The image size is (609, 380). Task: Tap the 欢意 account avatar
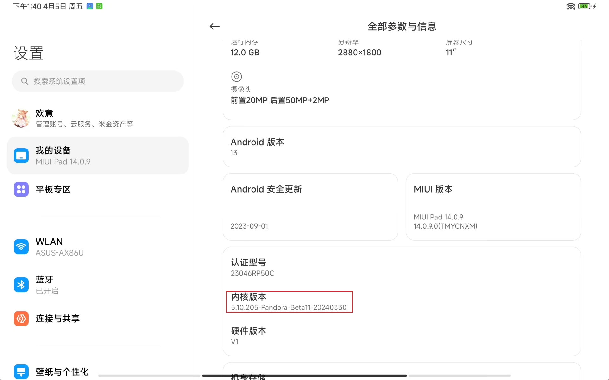21,118
